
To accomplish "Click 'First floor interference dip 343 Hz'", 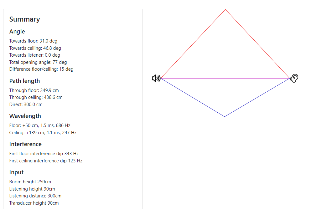I will (44, 154).
